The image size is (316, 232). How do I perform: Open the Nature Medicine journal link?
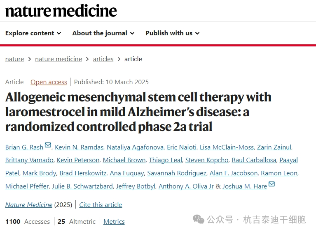point(29,204)
